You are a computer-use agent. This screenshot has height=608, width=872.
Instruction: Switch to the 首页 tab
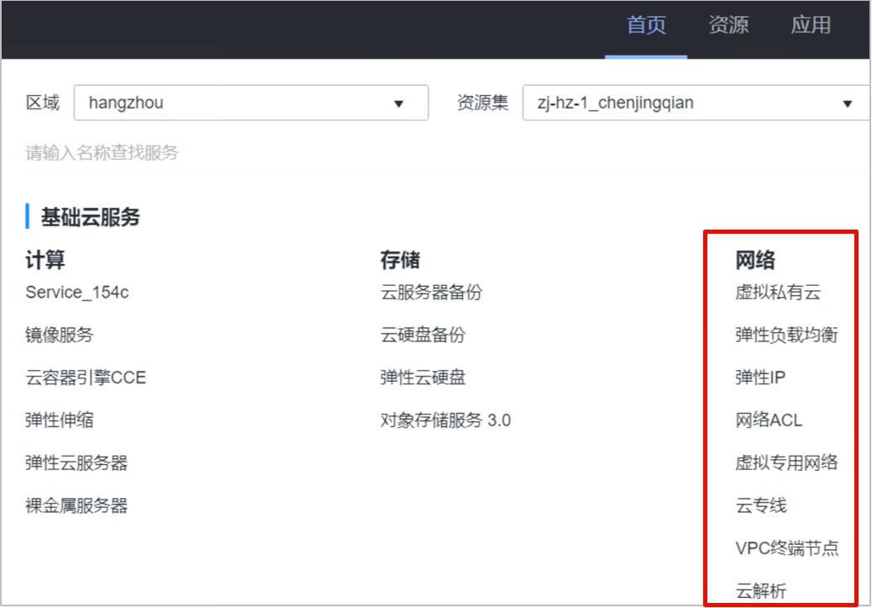click(x=646, y=25)
